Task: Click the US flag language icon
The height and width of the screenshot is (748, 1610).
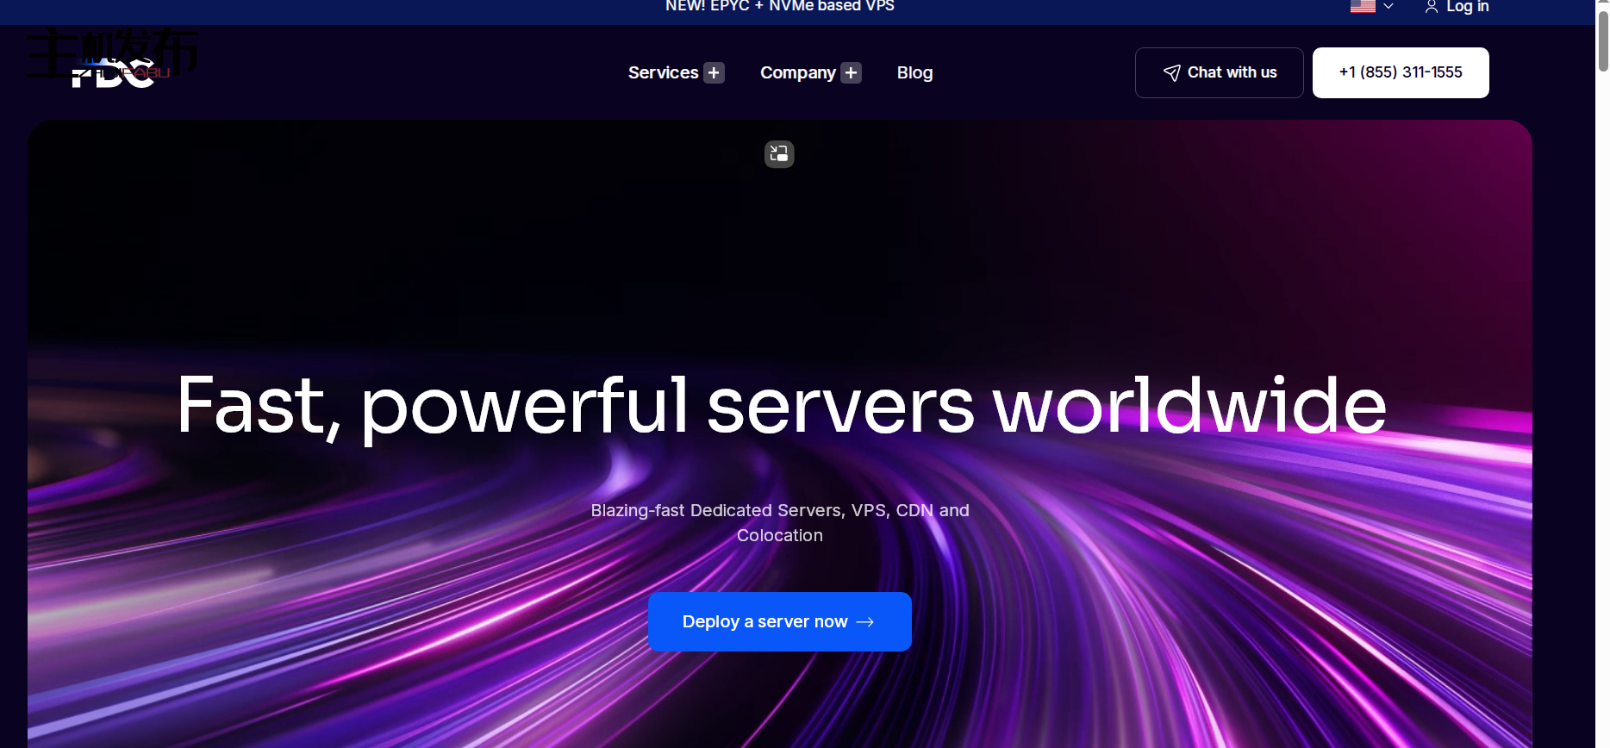Action: point(1362,7)
